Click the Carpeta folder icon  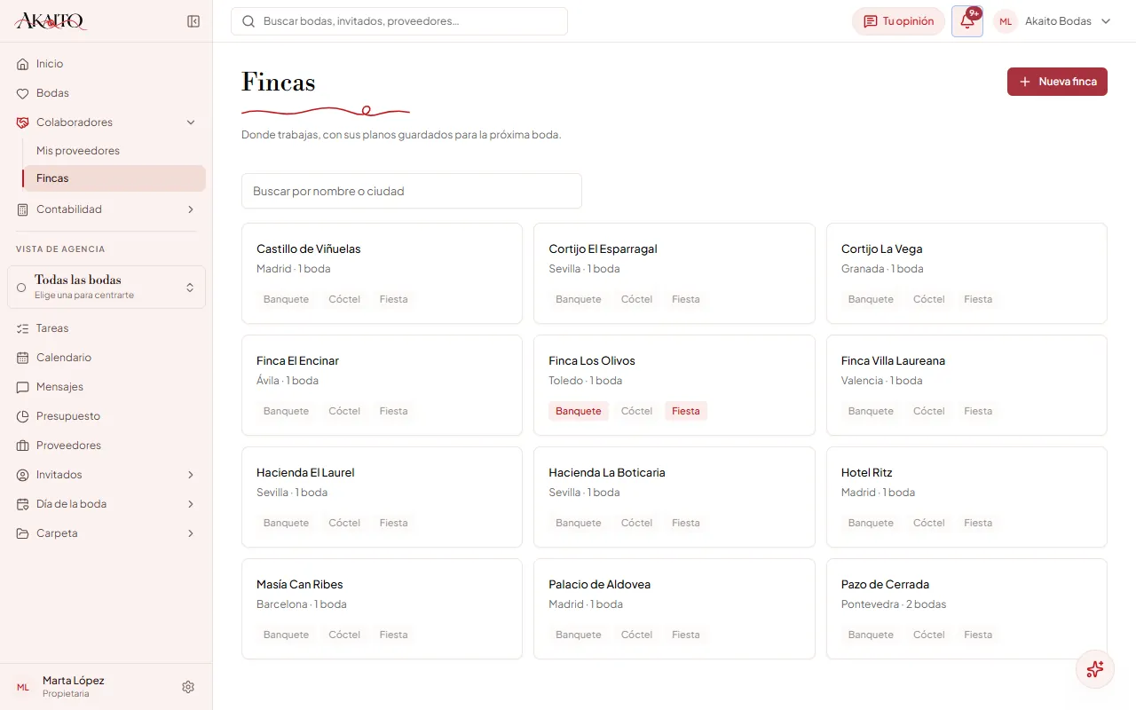23,533
